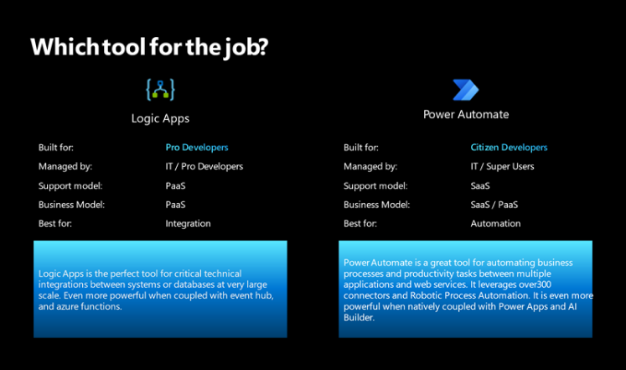Click the Logic Apps icon
This screenshot has height=370, width=626.
click(160, 90)
